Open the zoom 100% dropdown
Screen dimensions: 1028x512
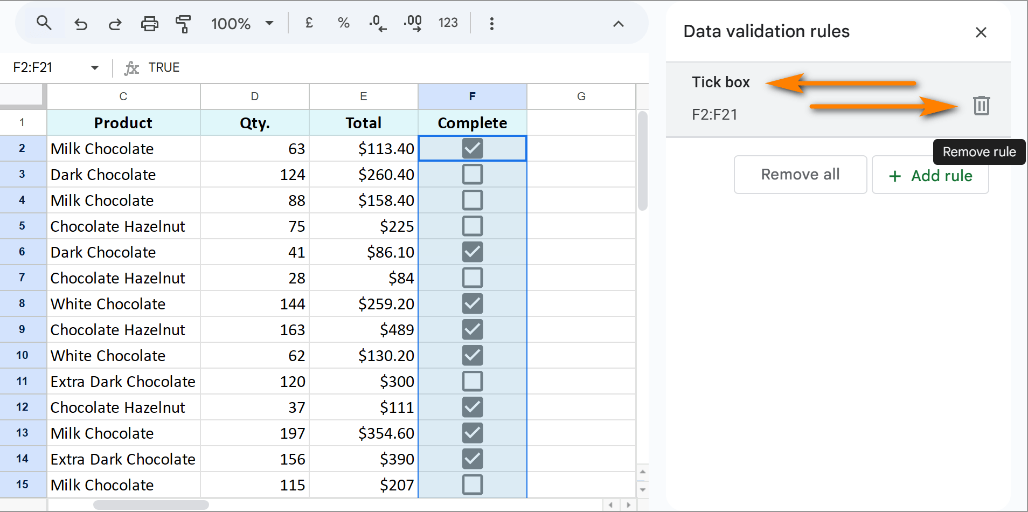point(242,24)
